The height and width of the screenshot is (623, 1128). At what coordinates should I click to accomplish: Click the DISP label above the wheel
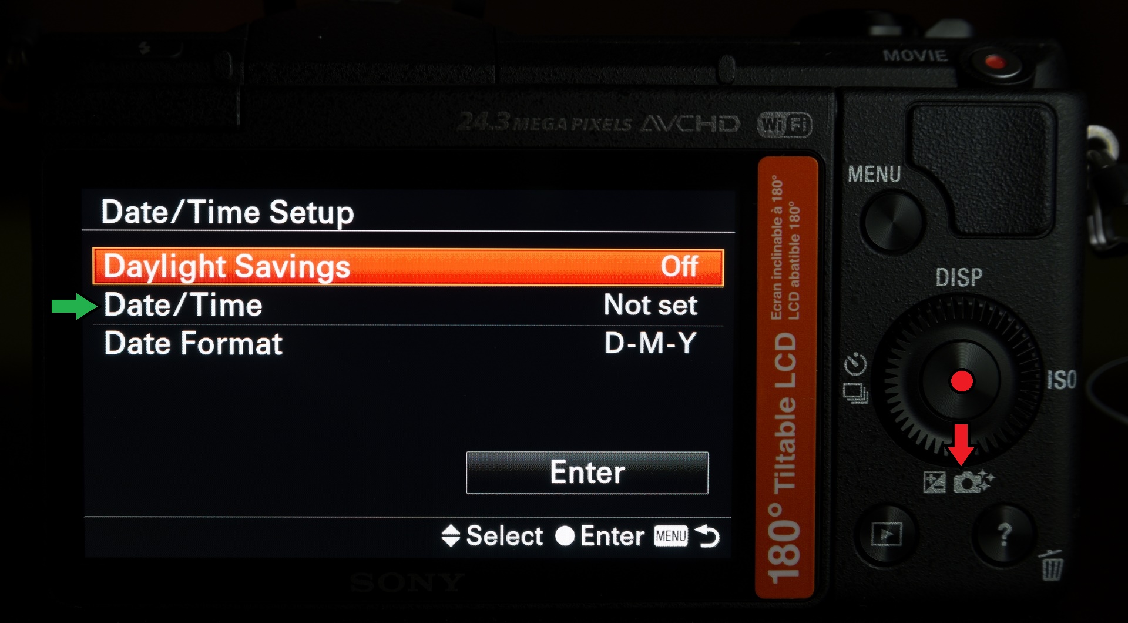click(x=959, y=277)
